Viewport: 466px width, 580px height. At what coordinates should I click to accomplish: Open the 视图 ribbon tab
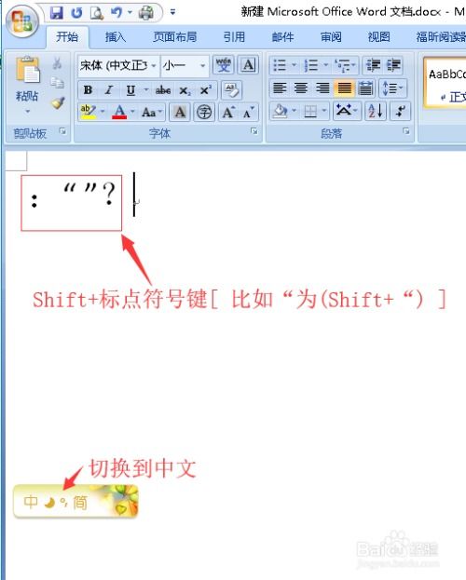[x=378, y=37]
